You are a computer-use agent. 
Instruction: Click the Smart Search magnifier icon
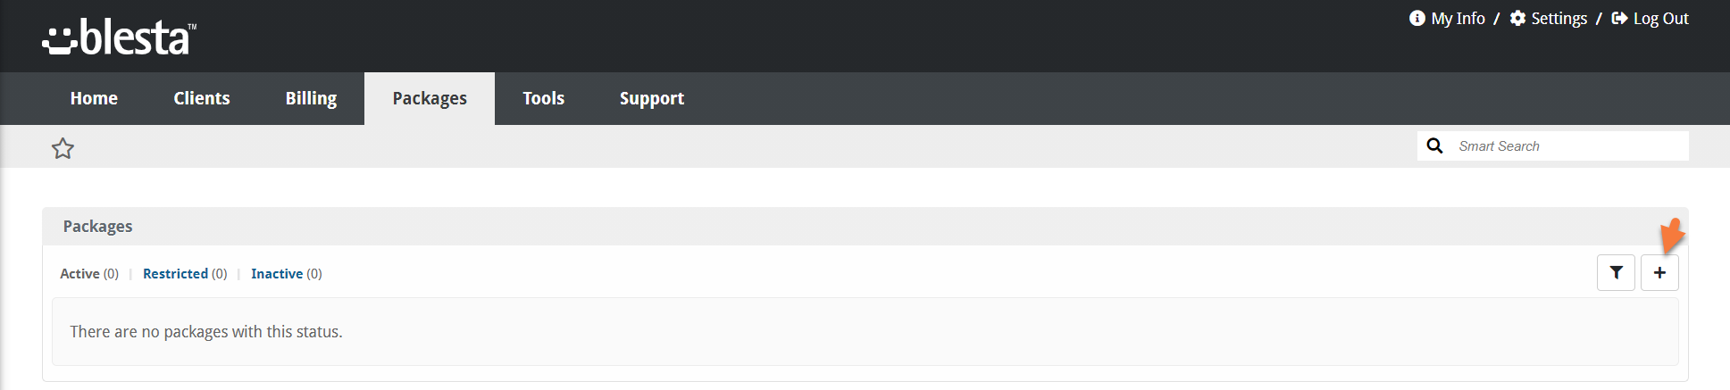(1434, 146)
